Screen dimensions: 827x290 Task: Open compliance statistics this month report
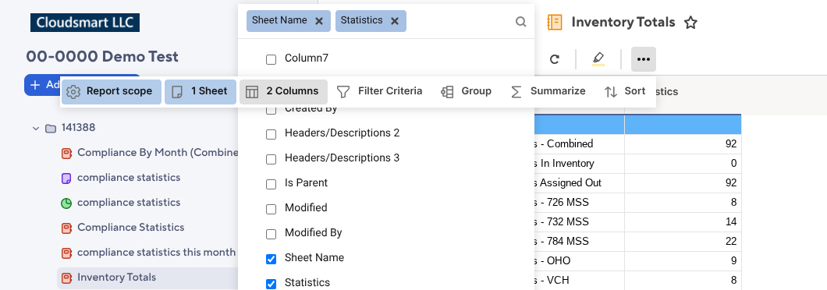(x=148, y=253)
